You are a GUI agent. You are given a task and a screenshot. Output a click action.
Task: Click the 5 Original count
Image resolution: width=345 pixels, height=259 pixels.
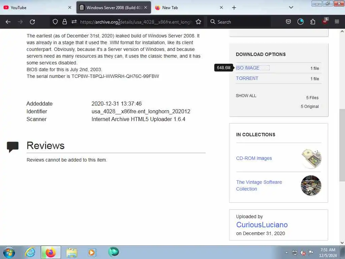(x=310, y=107)
